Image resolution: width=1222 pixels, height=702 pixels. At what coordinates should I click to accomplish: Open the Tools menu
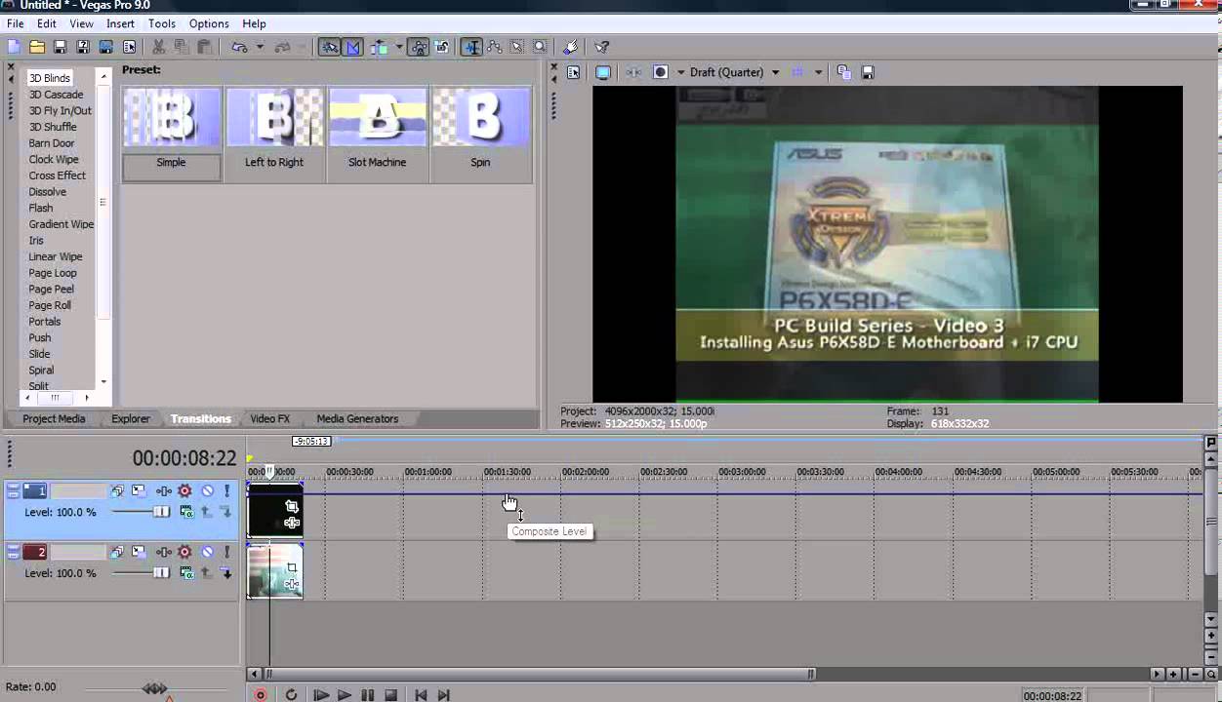click(x=162, y=23)
